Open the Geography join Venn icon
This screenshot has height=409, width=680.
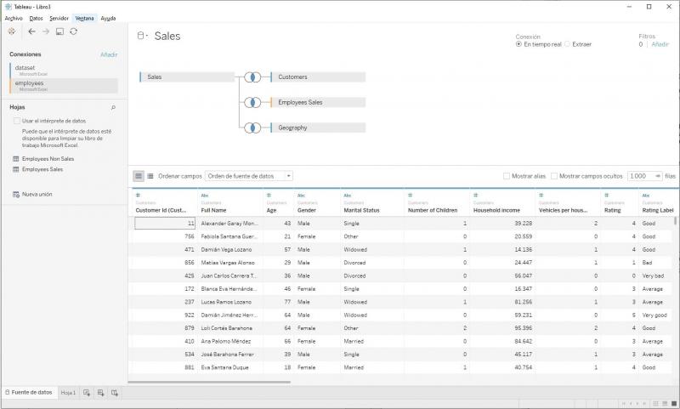[x=252, y=128]
